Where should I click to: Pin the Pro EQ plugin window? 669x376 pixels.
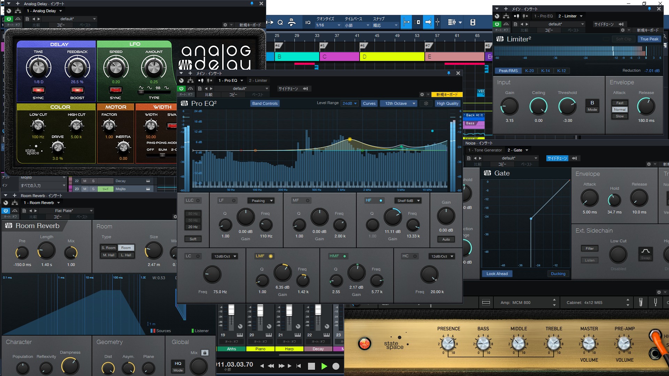pos(449,73)
